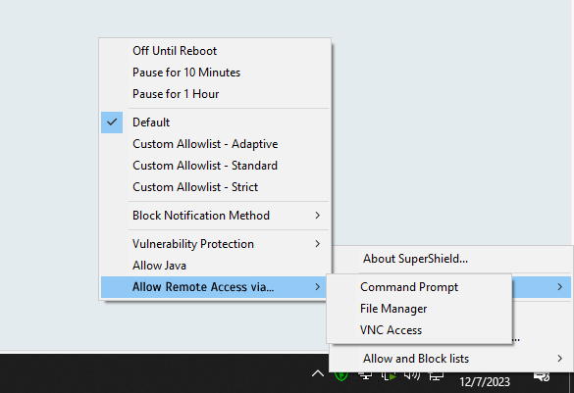Click the speaker volume tray icon

pos(412,375)
